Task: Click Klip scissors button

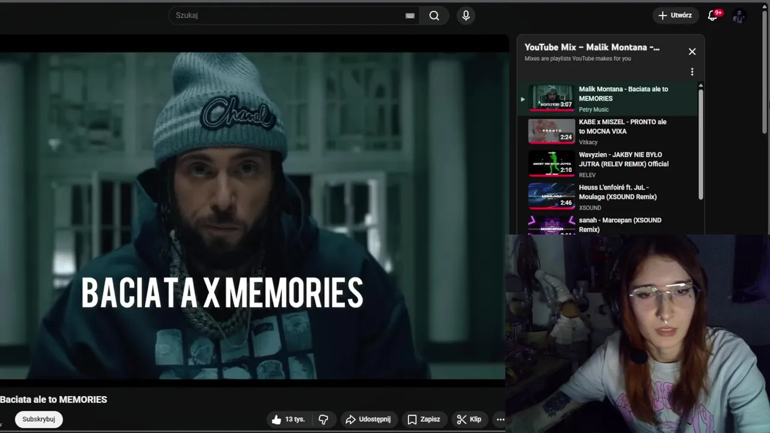Action: pyautogui.click(x=469, y=419)
